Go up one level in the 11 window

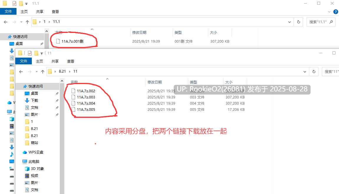click(43, 72)
